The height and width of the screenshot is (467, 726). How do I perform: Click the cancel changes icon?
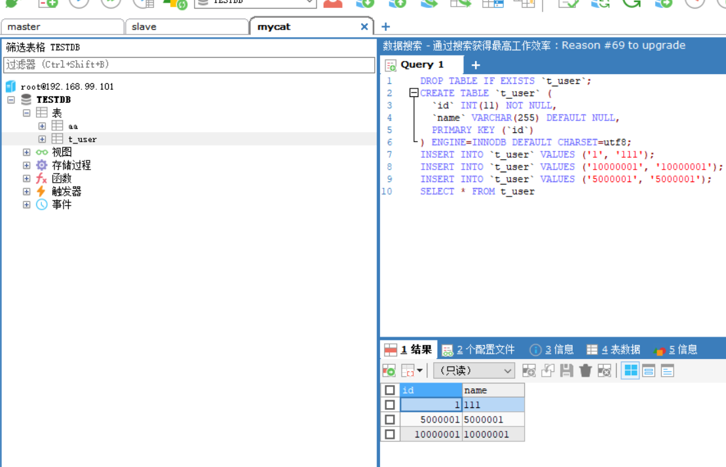coord(604,371)
